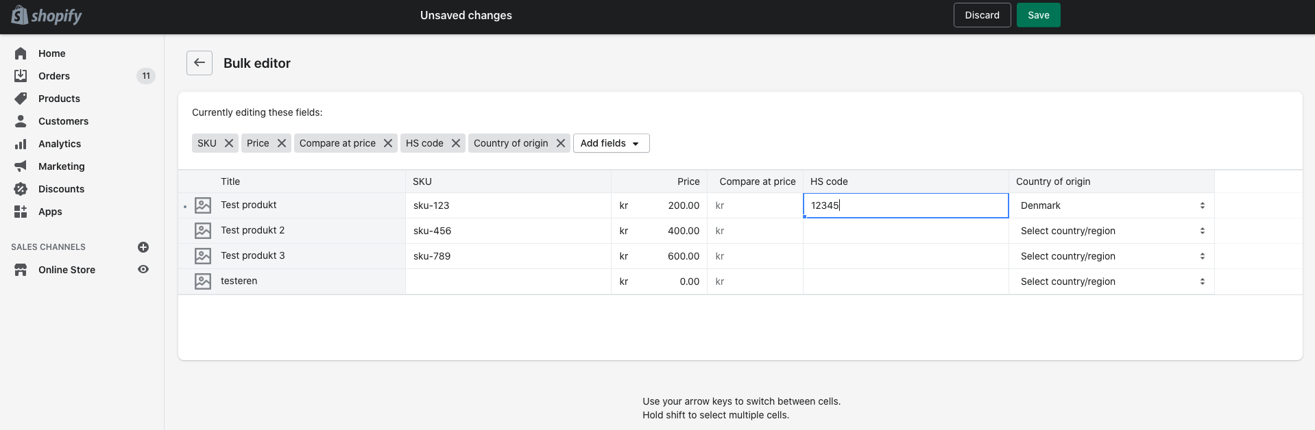Screen dimensions: 1315x430
Task: Edit the price cell showing 400.00
Action: tap(668, 231)
